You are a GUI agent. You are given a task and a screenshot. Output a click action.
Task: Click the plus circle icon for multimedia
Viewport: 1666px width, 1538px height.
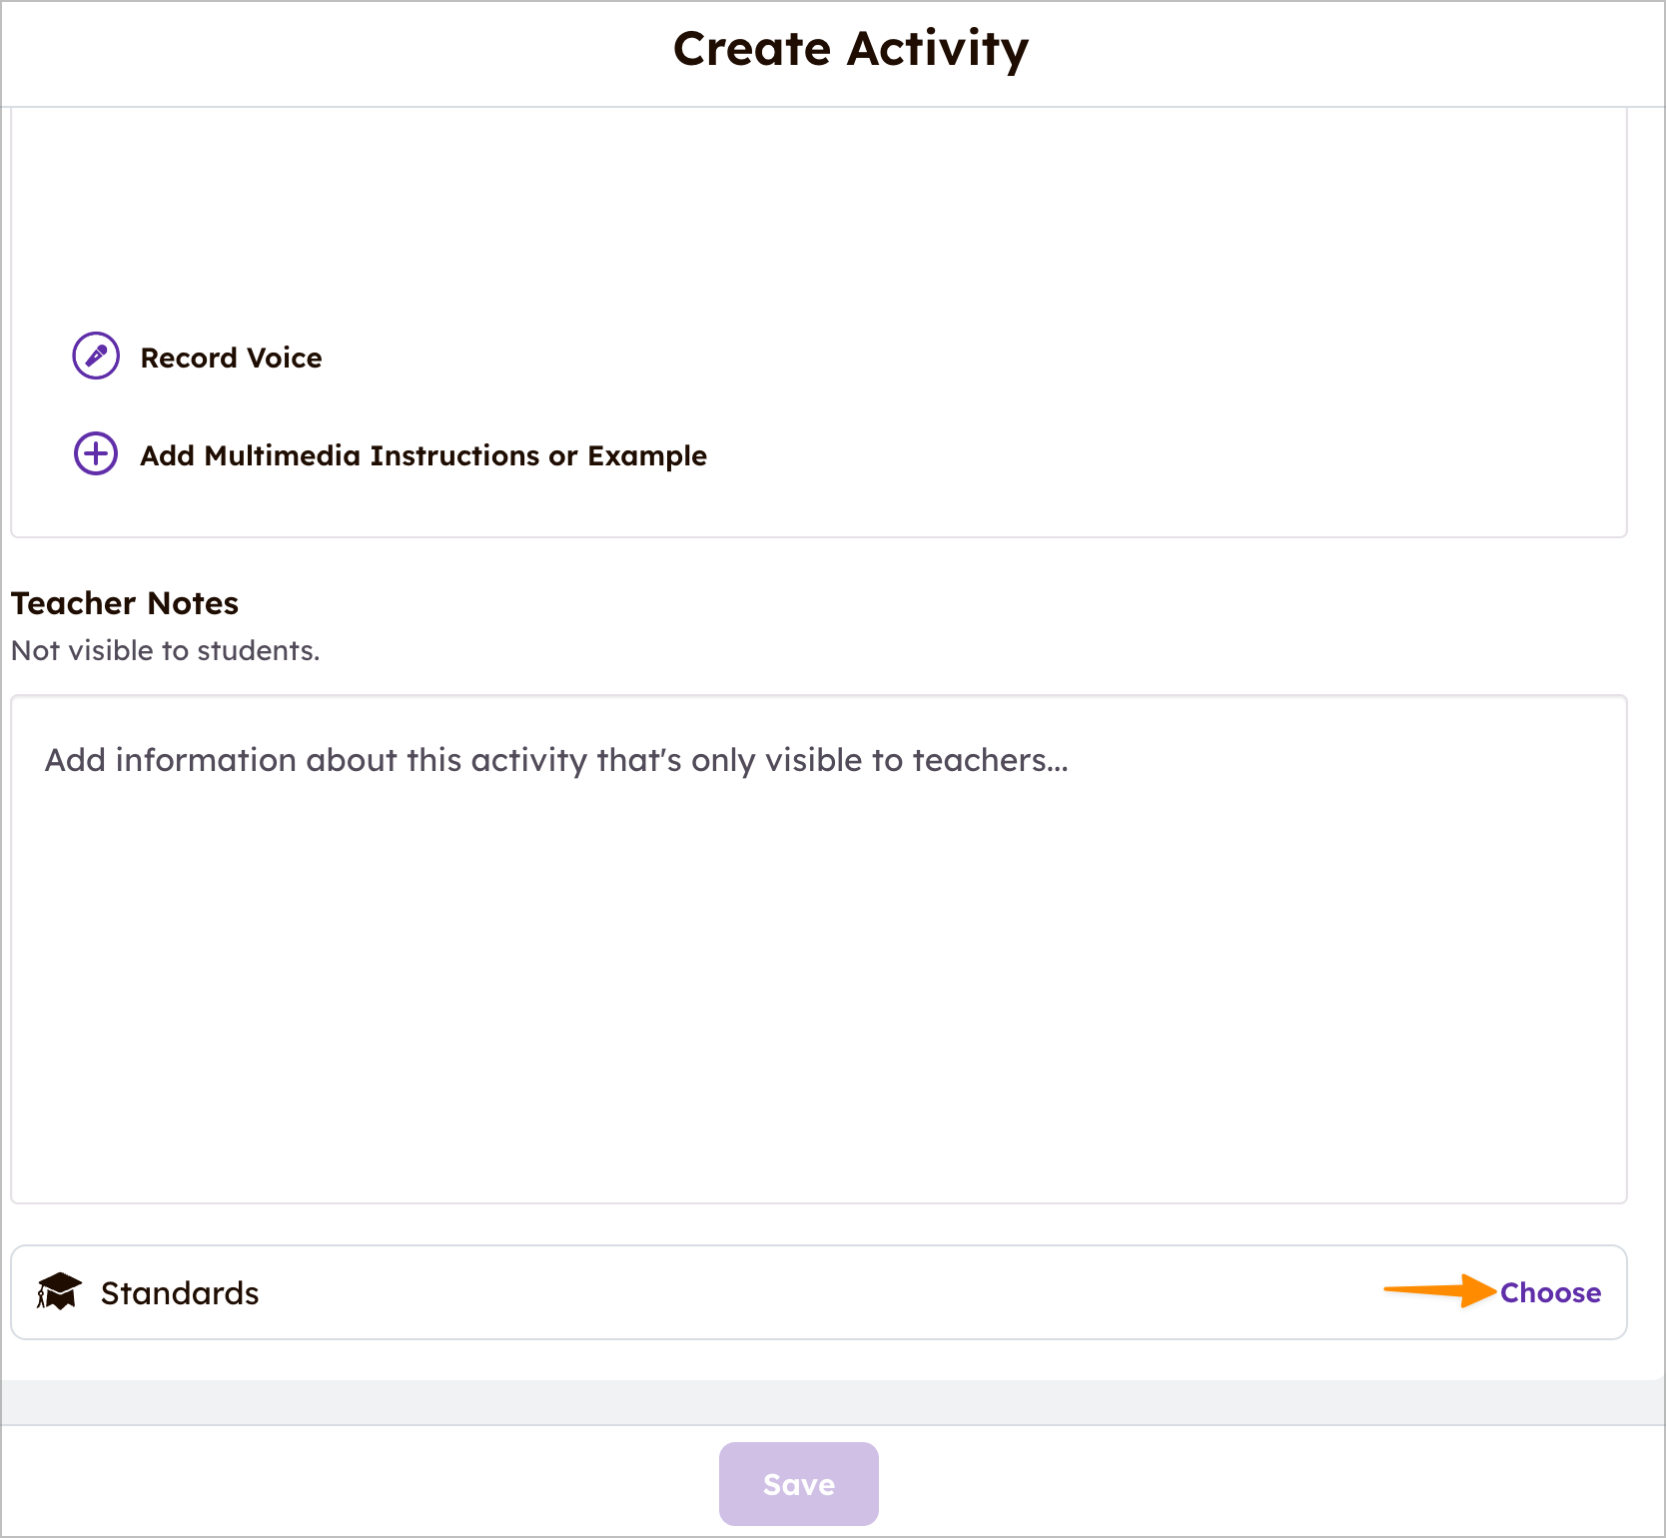click(x=96, y=453)
